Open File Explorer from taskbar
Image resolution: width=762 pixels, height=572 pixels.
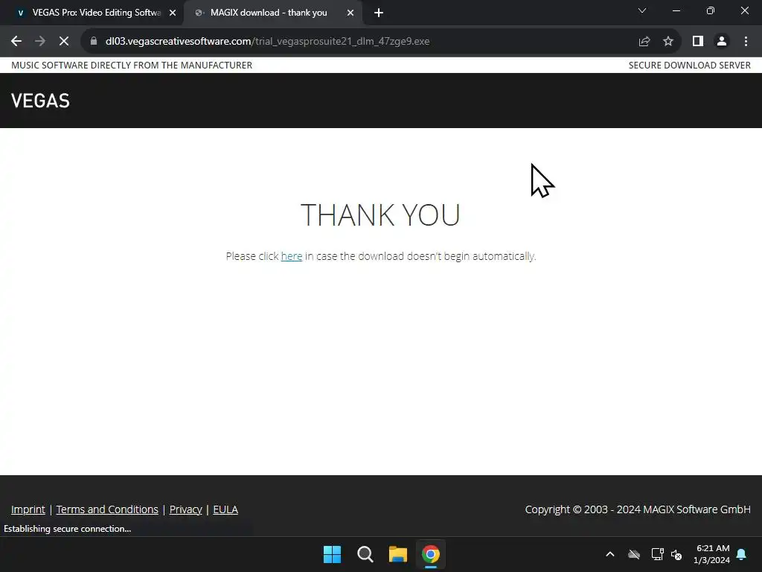pyautogui.click(x=397, y=554)
